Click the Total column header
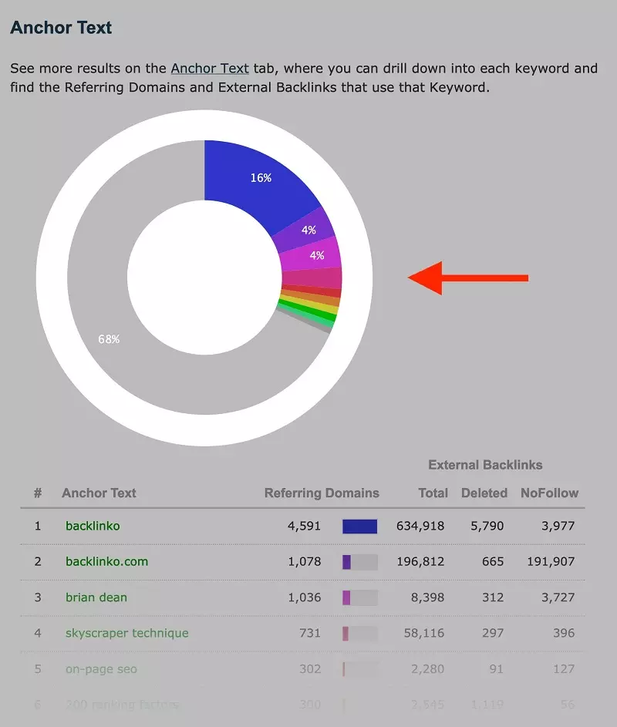 433,493
